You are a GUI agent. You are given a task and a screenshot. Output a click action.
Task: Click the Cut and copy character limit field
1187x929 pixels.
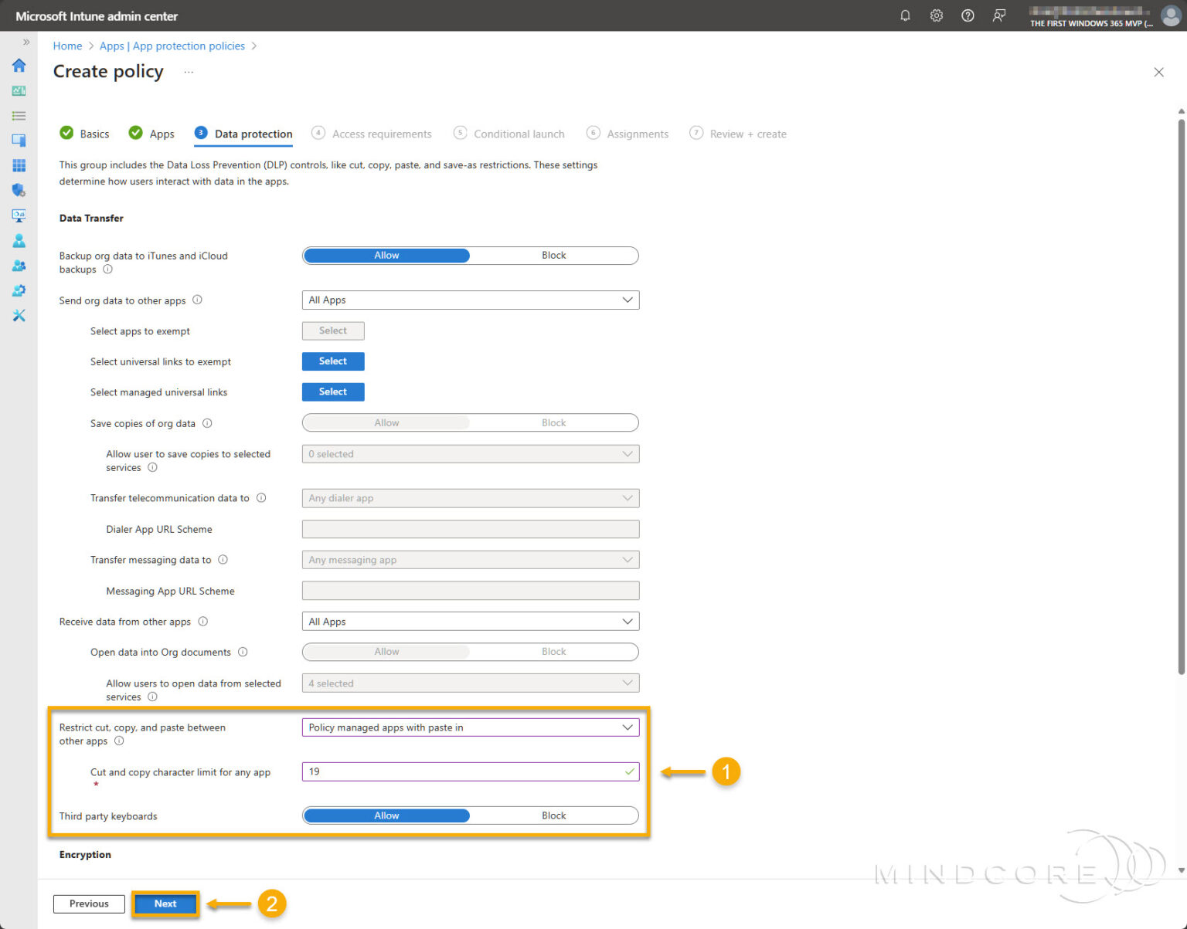pos(470,771)
